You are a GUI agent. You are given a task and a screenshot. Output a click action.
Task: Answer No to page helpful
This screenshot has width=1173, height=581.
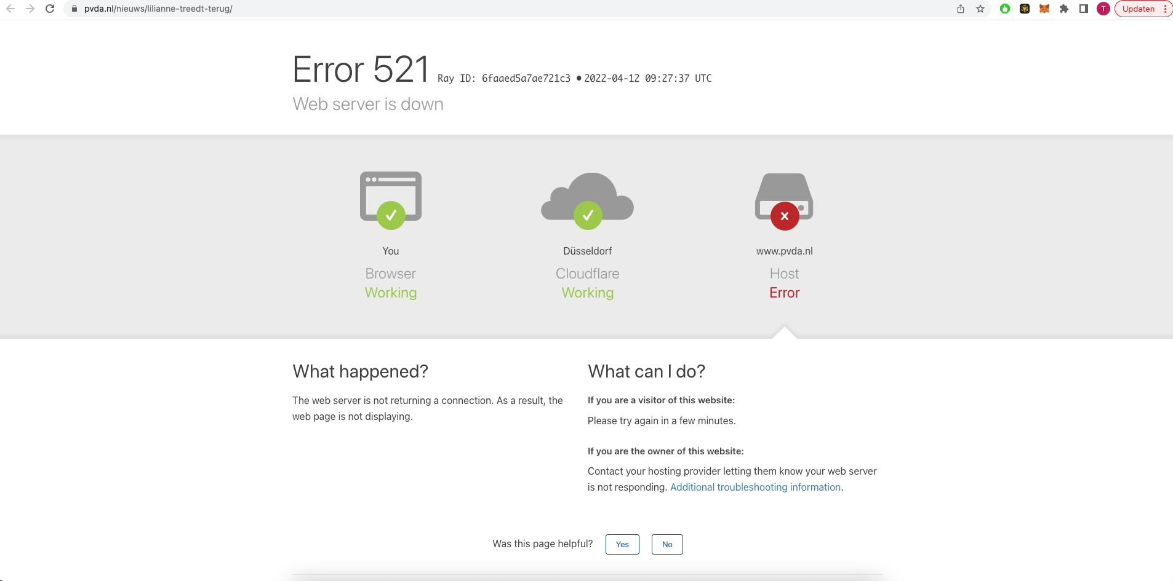(667, 544)
